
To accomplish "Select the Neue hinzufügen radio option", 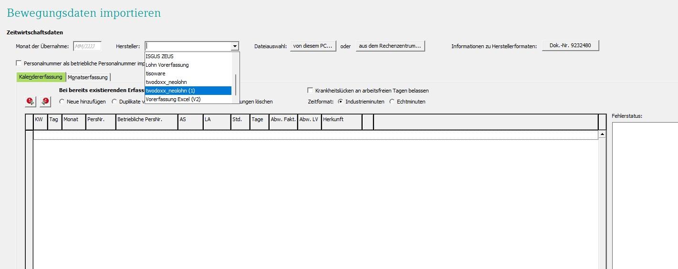I will point(62,102).
